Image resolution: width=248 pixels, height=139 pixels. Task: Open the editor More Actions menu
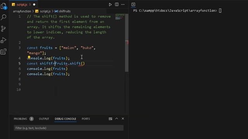[x=123, y=5]
